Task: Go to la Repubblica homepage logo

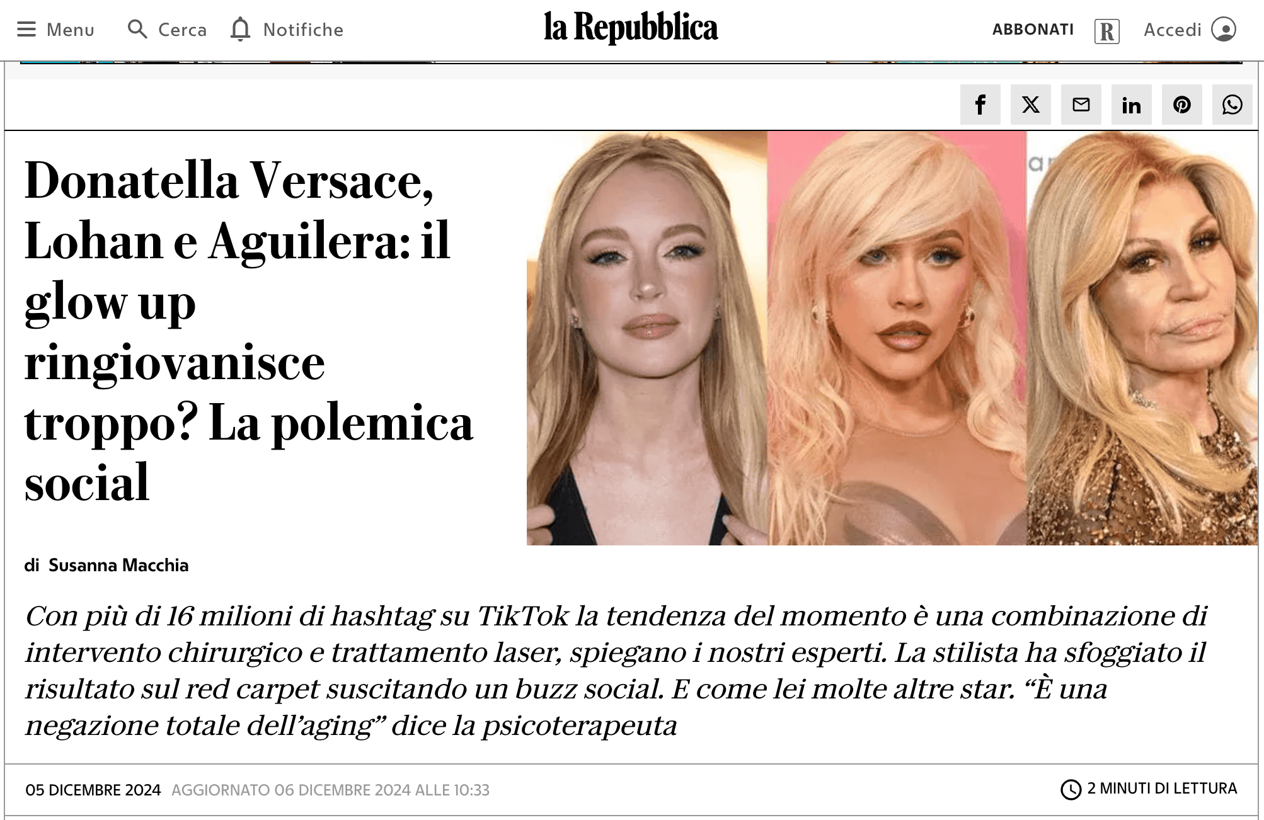Action: click(631, 28)
